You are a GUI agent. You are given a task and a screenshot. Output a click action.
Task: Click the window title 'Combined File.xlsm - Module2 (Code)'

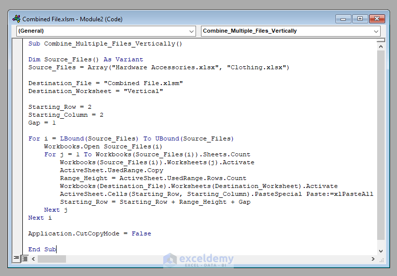click(72, 19)
